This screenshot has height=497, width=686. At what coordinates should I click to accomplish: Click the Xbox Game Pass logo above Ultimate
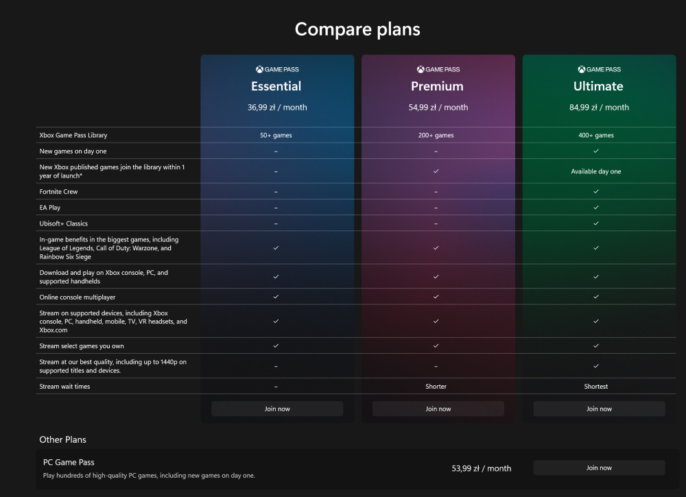598,69
